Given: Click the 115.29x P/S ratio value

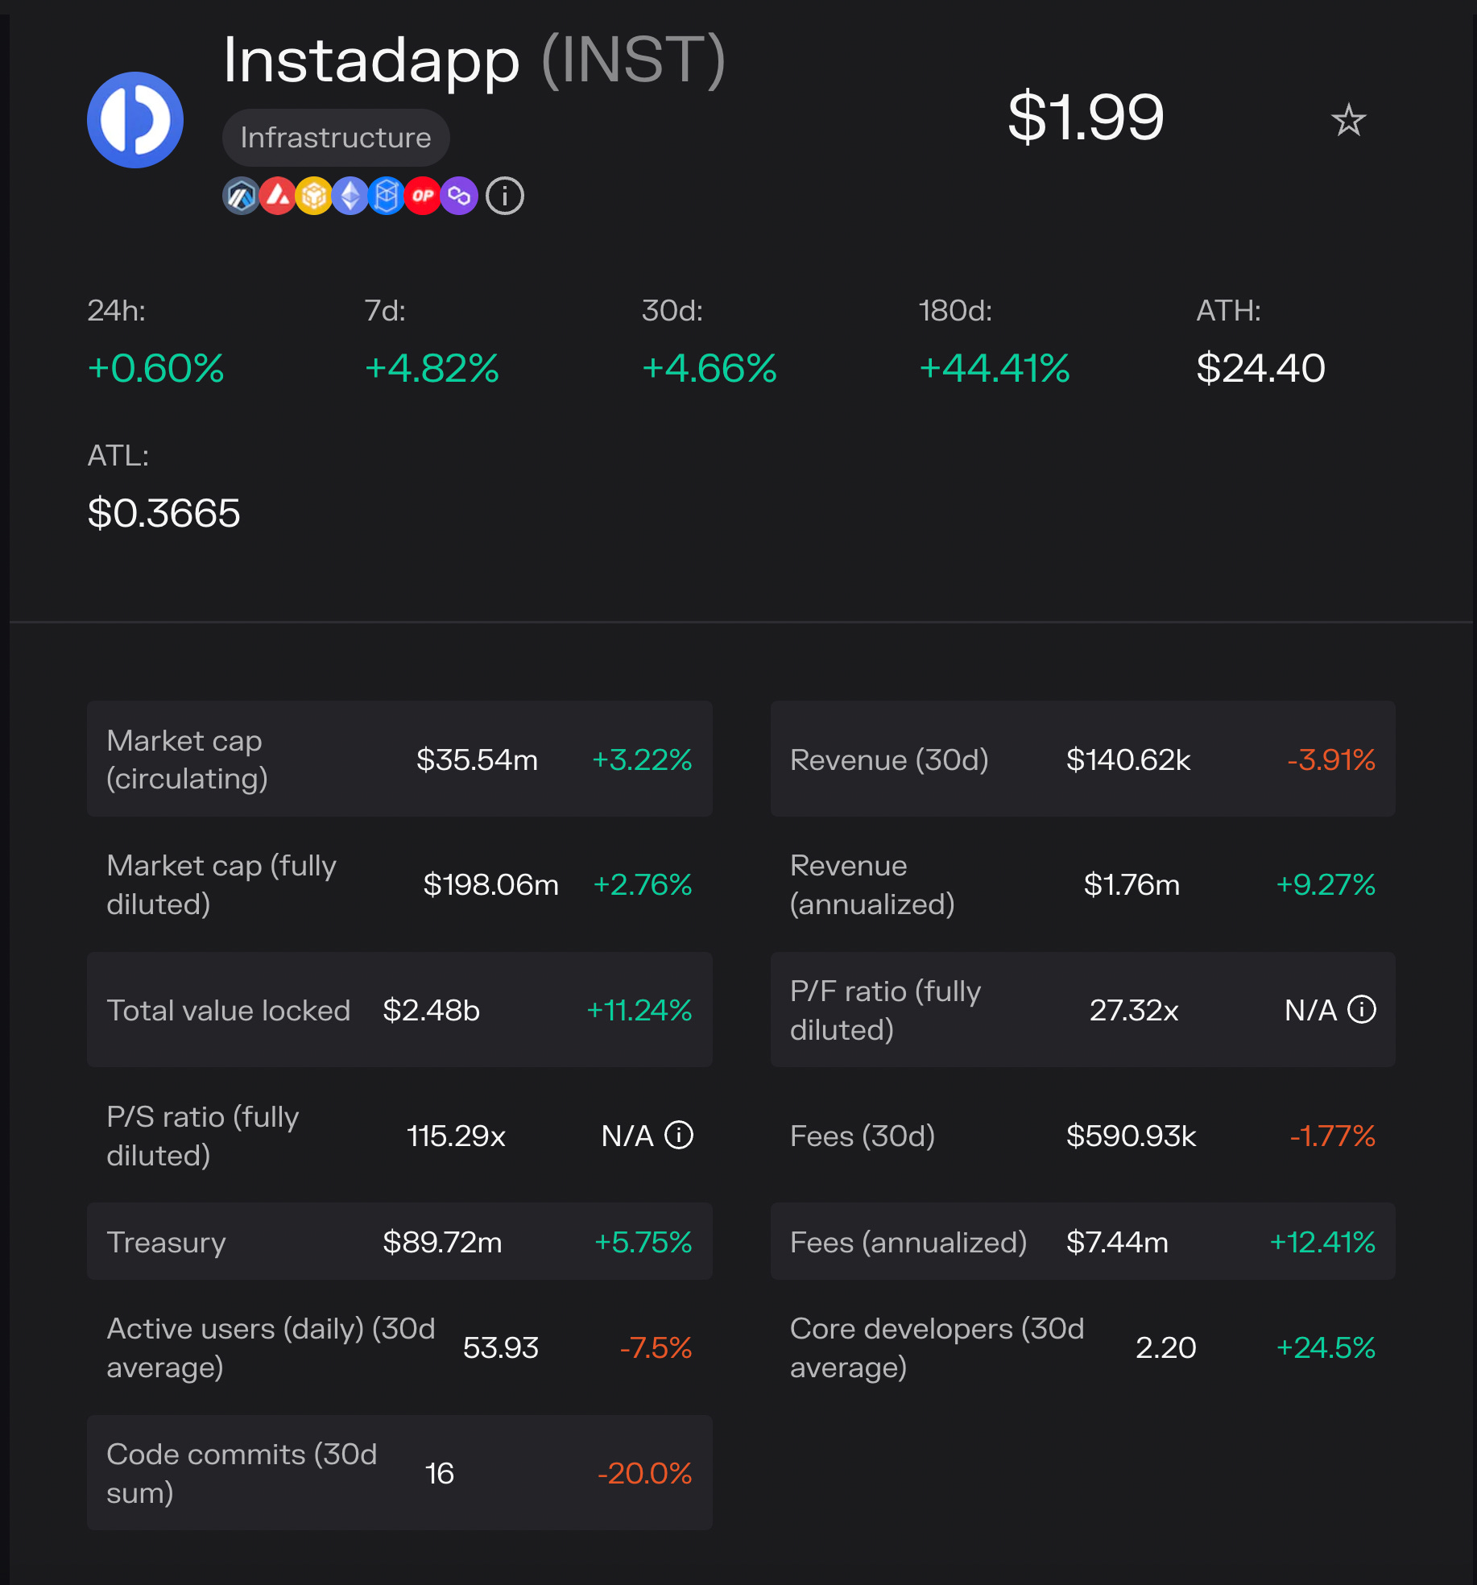Looking at the screenshot, I should (456, 1136).
